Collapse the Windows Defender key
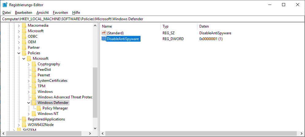 [29, 103]
